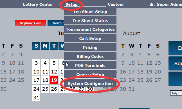Choose Tee Sheet Status menu entry

(90, 21)
